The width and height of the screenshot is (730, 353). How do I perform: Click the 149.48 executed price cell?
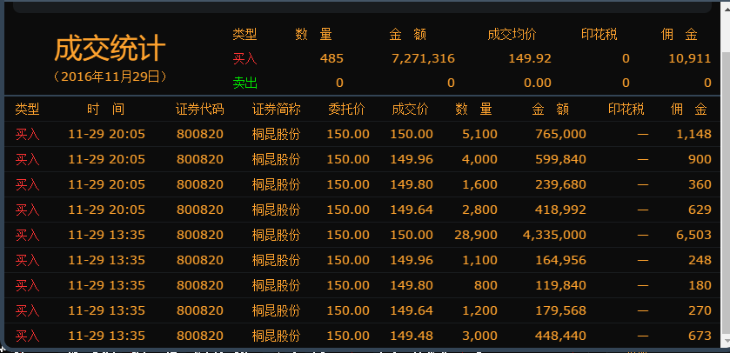click(x=412, y=336)
